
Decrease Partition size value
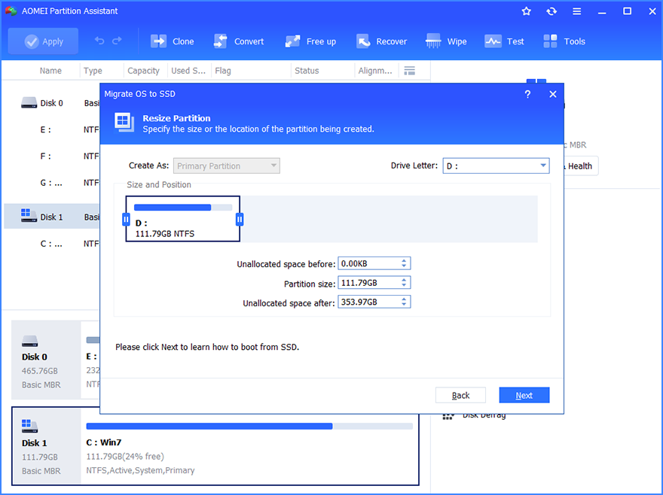[x=405, y=286]
